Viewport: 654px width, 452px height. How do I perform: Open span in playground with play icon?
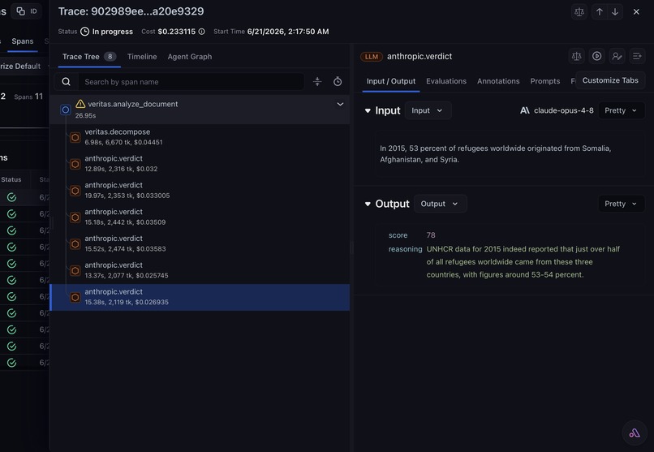pos(597,56)
